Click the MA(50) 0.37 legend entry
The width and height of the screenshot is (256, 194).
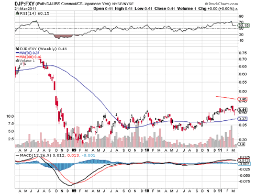29,53
